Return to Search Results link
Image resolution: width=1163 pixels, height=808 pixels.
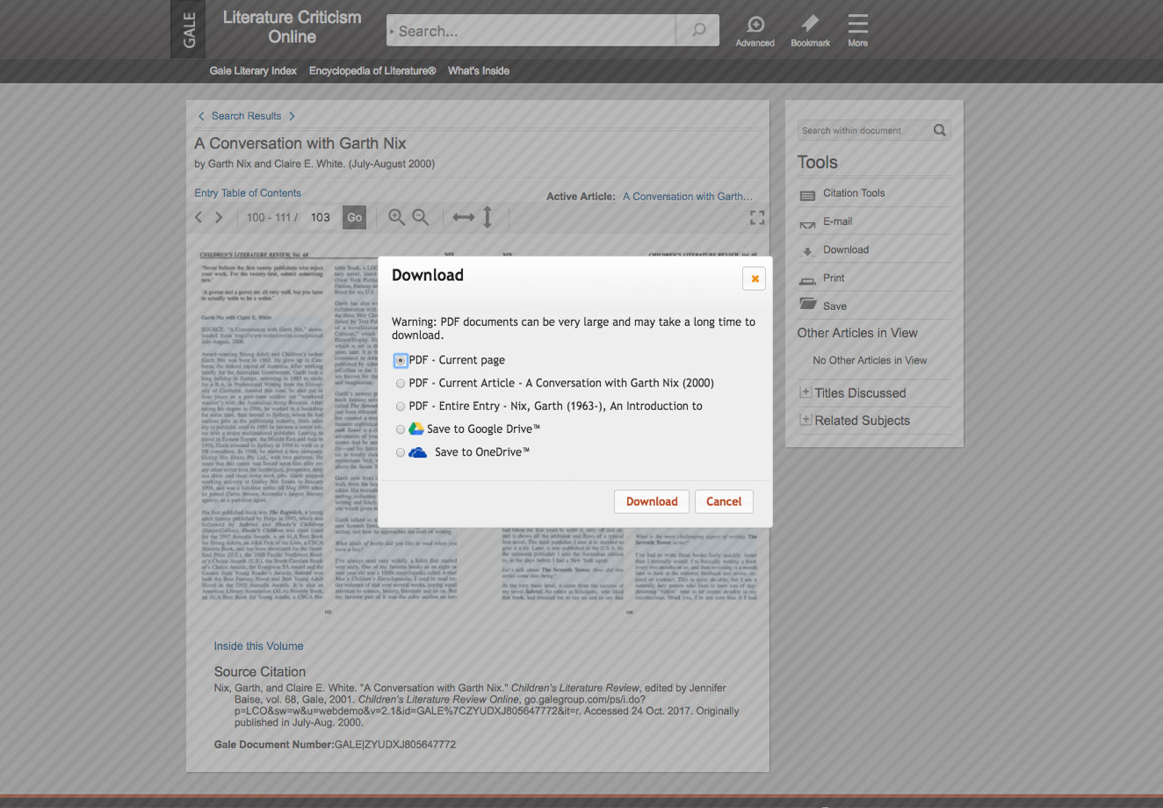click(x=246, y=116)
